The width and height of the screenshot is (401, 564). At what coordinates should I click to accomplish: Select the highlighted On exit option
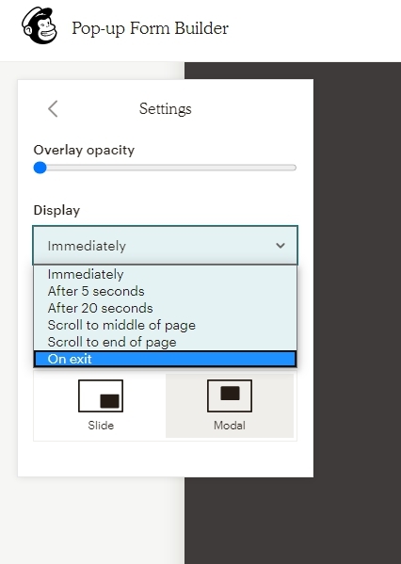pyautogui.click(x=165, y=359)
